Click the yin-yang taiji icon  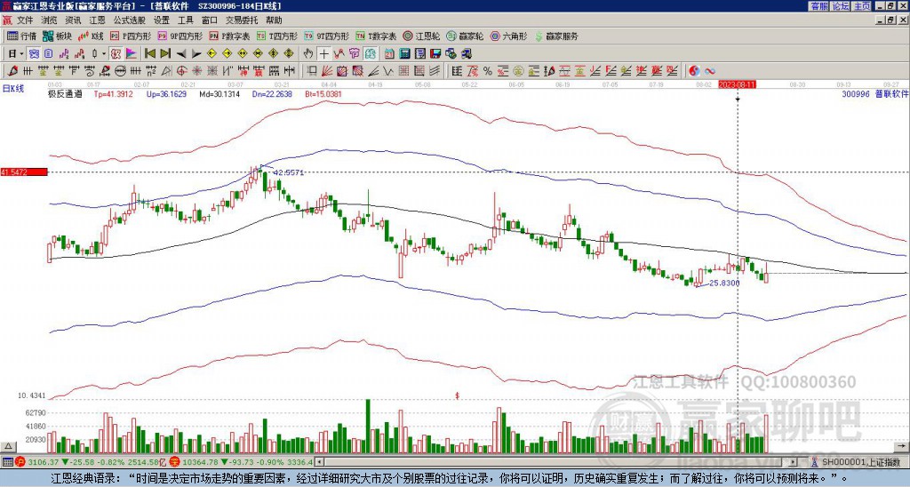click(x=694, y=71)
